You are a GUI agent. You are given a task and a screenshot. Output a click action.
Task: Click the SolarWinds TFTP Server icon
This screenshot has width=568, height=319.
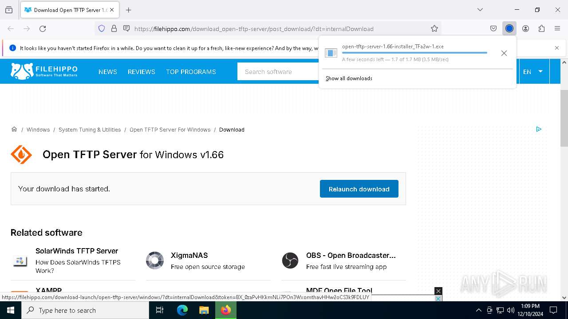pyautogui.click(x=19, y=261)
